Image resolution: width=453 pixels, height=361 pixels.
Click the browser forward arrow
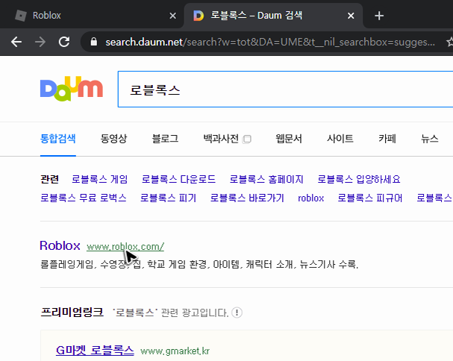pyautogui.click(x=40, y=43)
